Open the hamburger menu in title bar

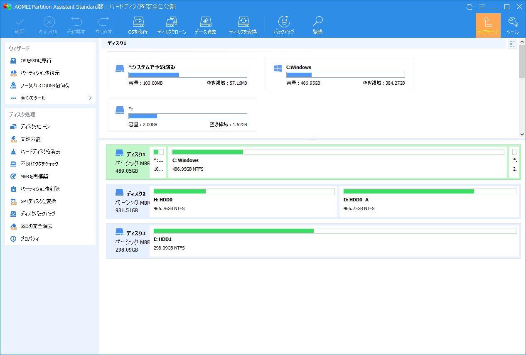tap(482, 7)
